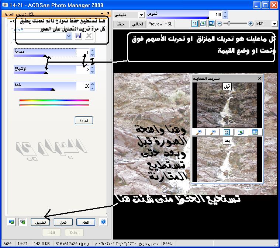Click the show preview bar toolbar icon

[212, 24]
